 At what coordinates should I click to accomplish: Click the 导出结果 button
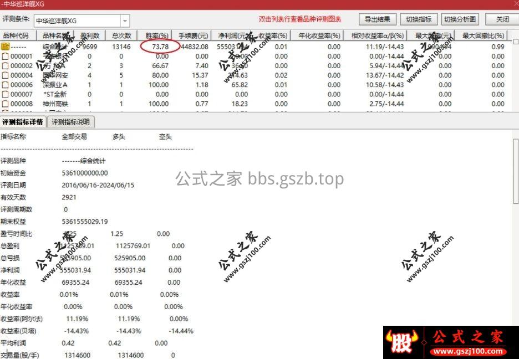[378, 19]
